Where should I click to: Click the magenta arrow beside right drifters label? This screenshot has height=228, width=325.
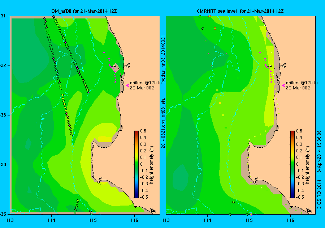[283, 85]
